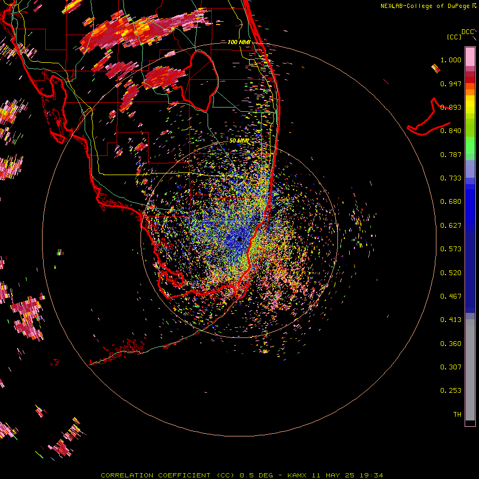The height and width of the screenshot is (479, 479).
Task: Click the 0.680 legend value
Action: point(451,202)
